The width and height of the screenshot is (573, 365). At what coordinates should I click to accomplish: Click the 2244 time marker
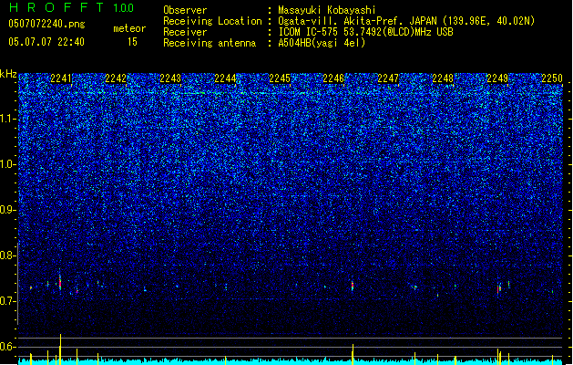click(225, 78)
